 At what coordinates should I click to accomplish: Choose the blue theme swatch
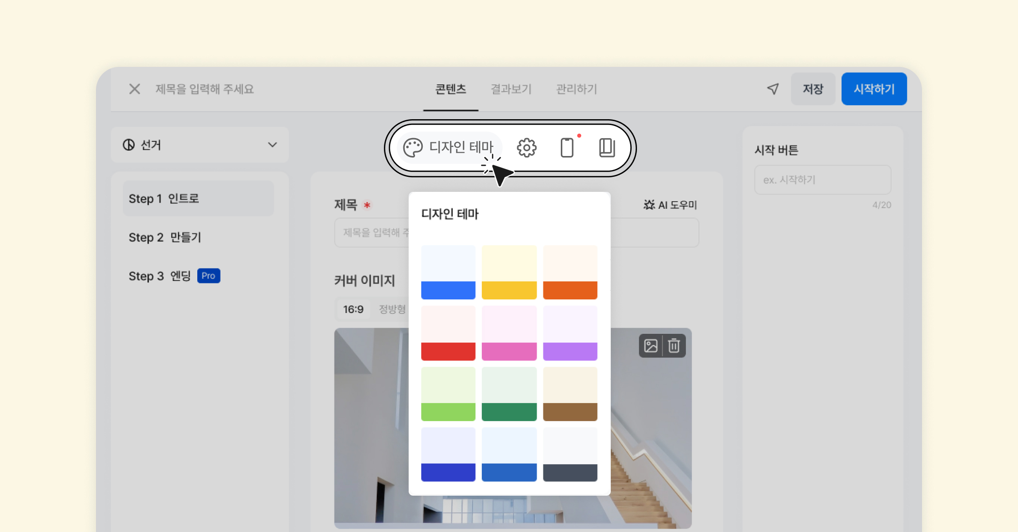(x=448, y=272)
